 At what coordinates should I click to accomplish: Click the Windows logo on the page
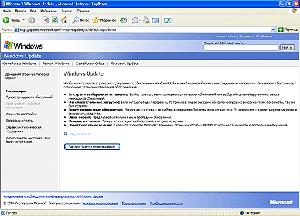pos(23,46)
